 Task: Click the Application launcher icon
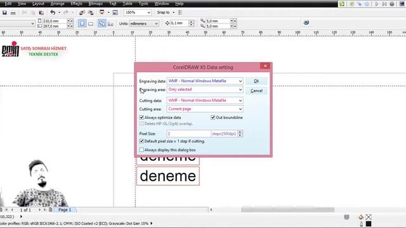(x=101, y=13)
